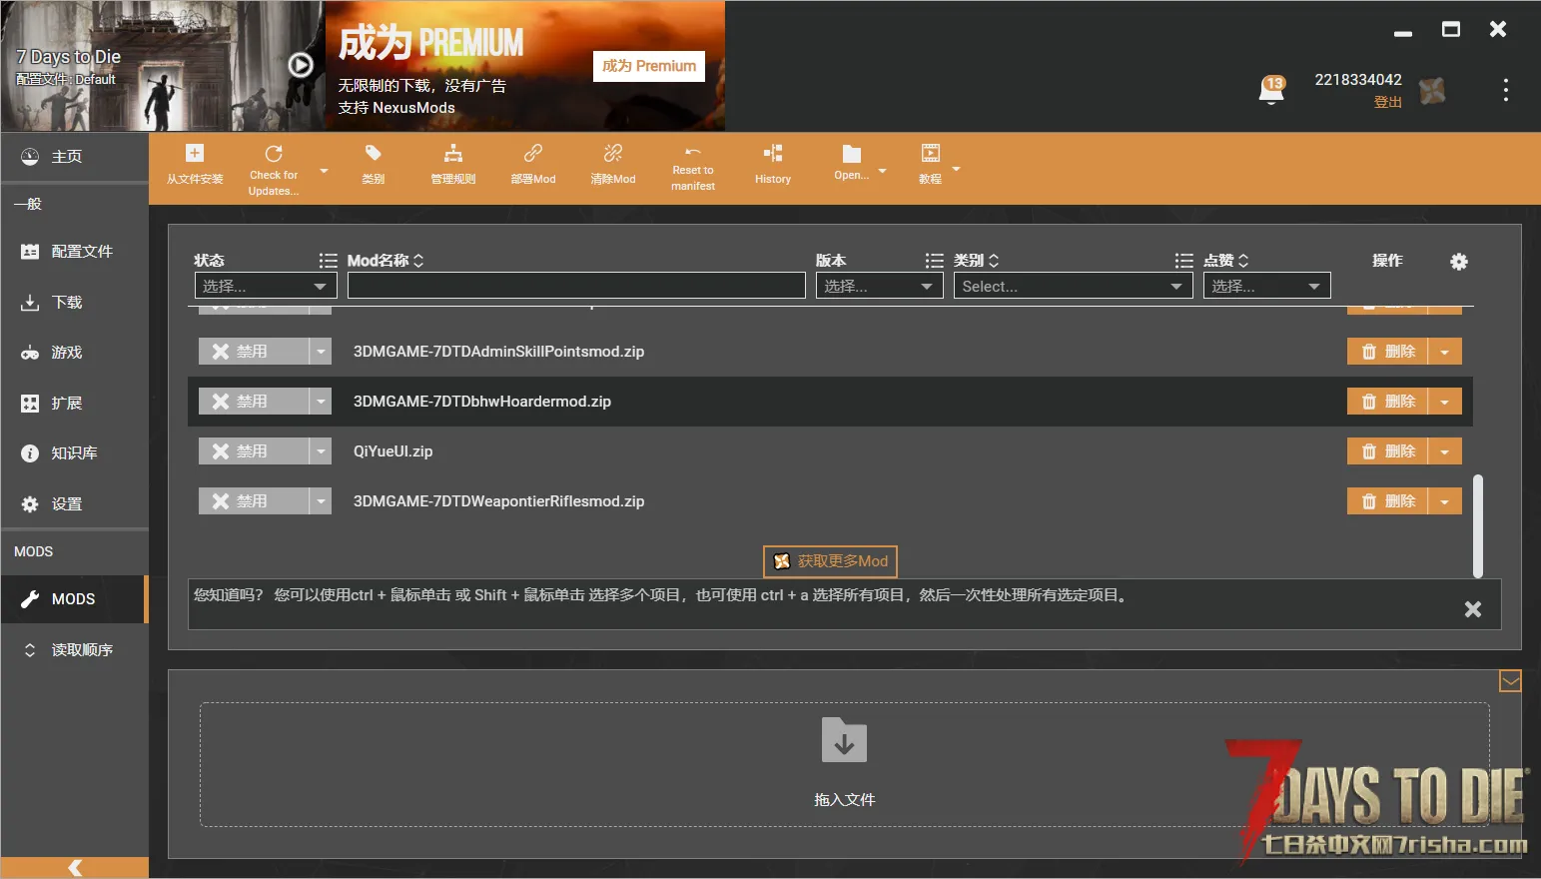The width and height of the screenshot is (1541, 879).
Task: Open 点赞 filter 选择 dropdown
Action: [1267, 286]
